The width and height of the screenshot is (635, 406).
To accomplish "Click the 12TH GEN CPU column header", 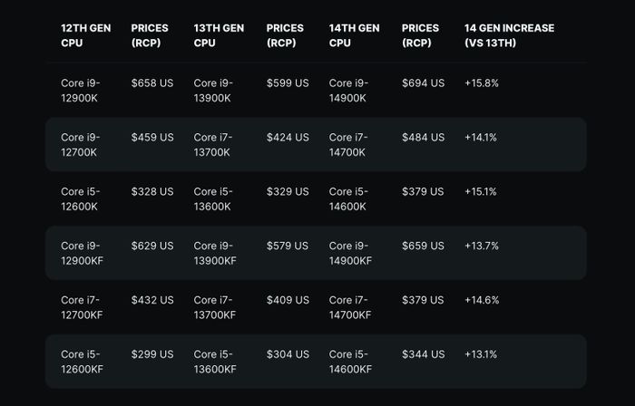I will click(x=85, y=35).
